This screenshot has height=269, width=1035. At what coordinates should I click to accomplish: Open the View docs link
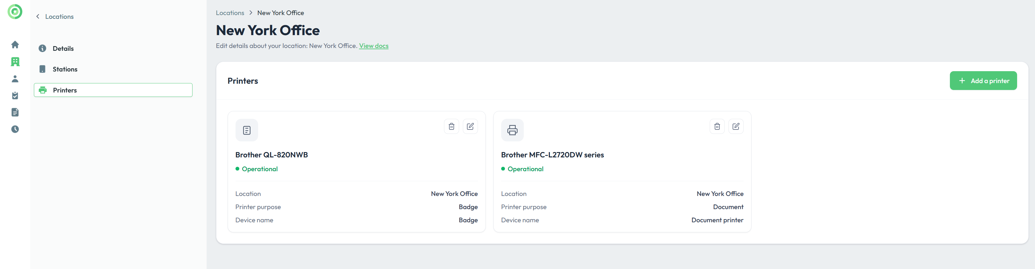[x=373, y=46]
